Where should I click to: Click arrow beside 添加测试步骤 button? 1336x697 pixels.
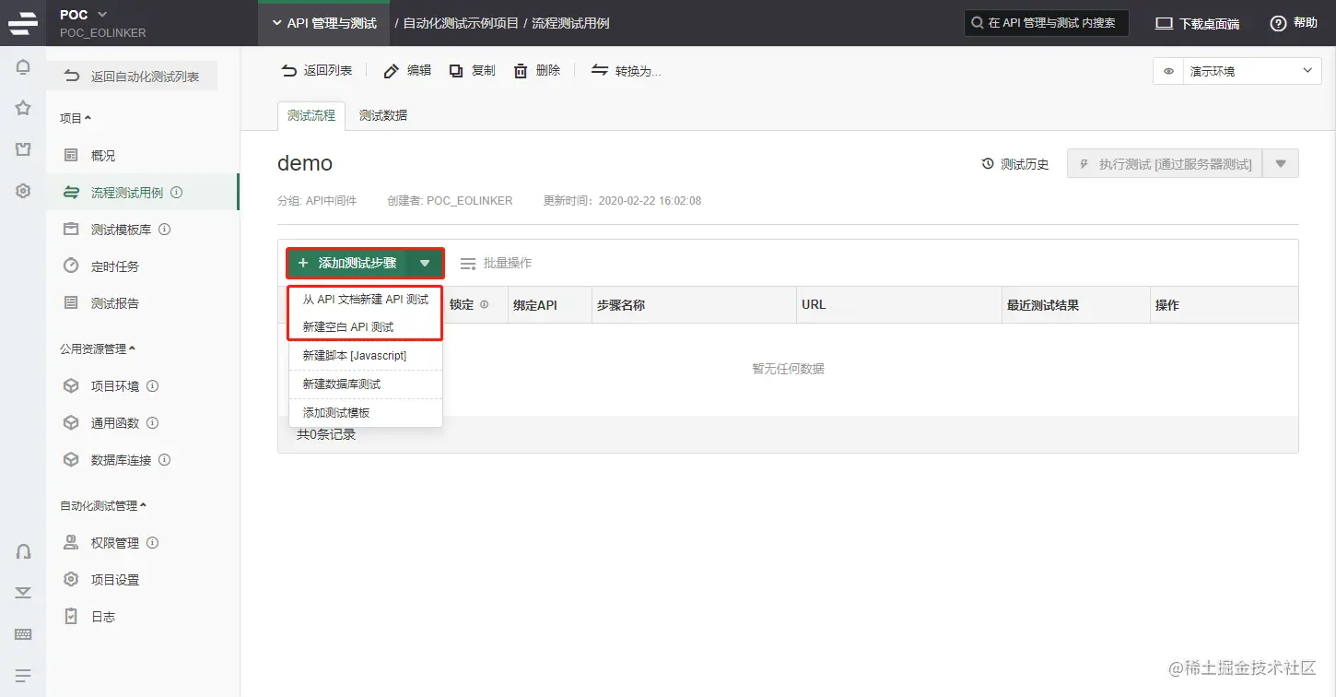click(425, 263)
